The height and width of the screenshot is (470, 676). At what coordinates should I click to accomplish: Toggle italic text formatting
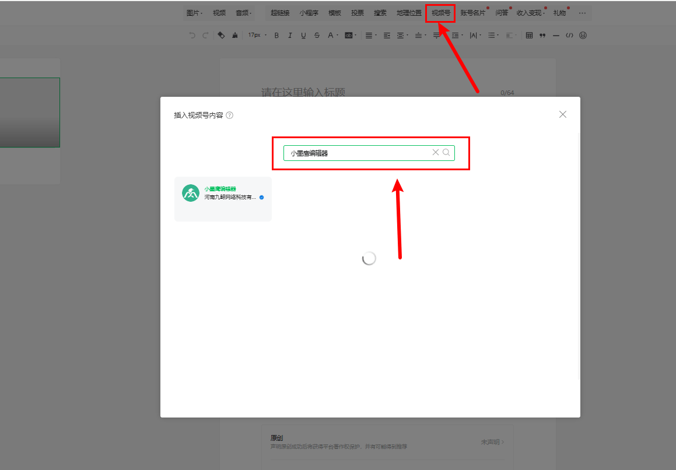pyautogui.click(x=290, y=36)
